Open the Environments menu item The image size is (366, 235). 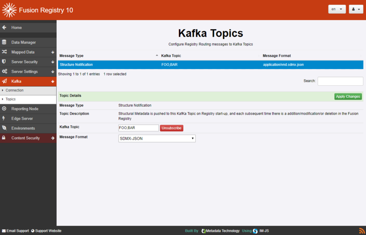28,128
